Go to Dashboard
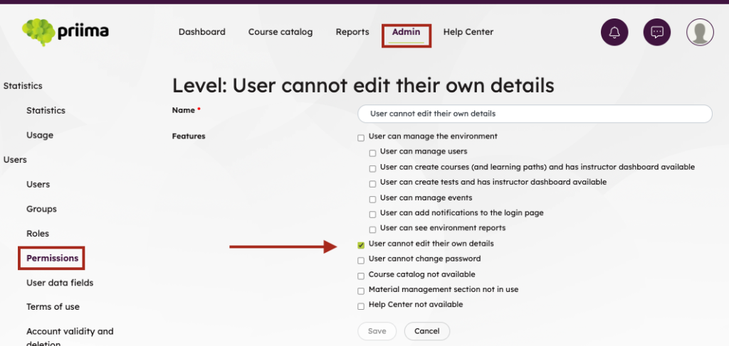The width and height of the screenshot is (729, 346). click(201, 32)
